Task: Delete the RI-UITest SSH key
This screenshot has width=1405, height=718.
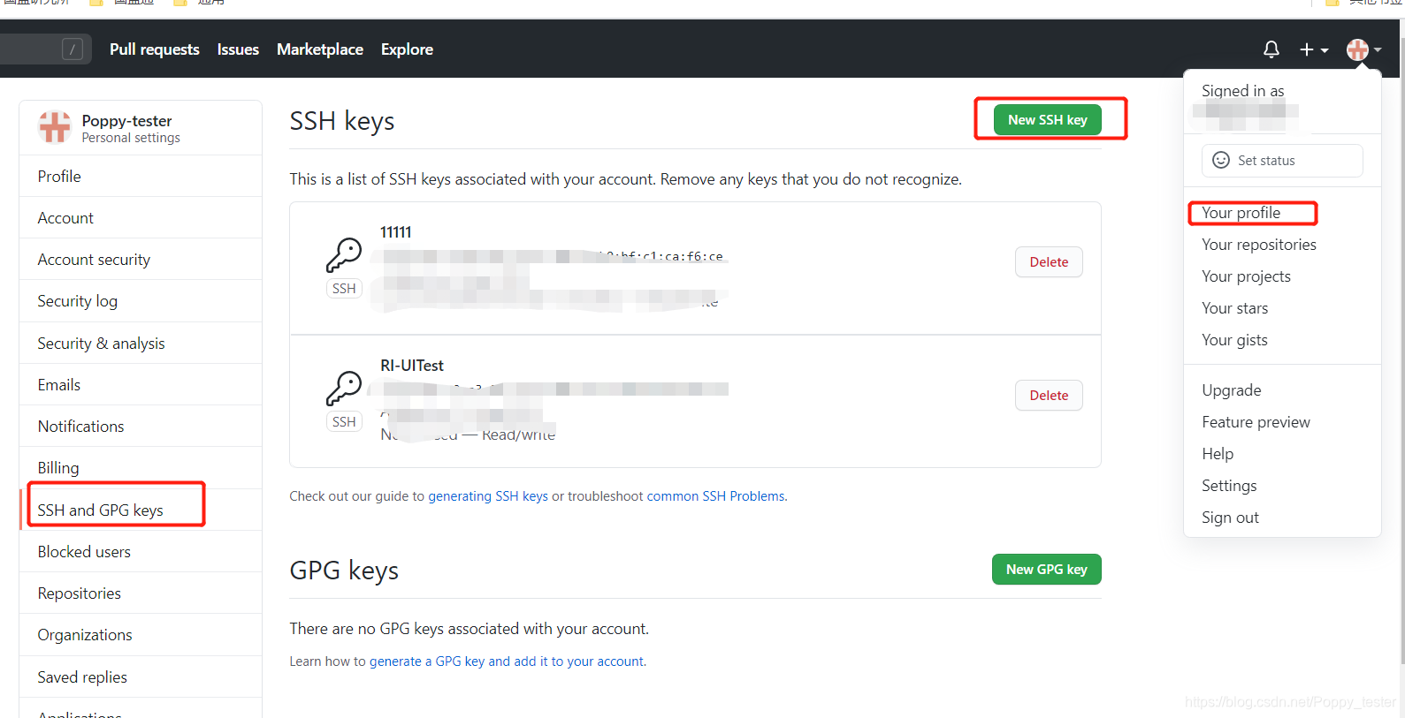Action: [1049, 396]
